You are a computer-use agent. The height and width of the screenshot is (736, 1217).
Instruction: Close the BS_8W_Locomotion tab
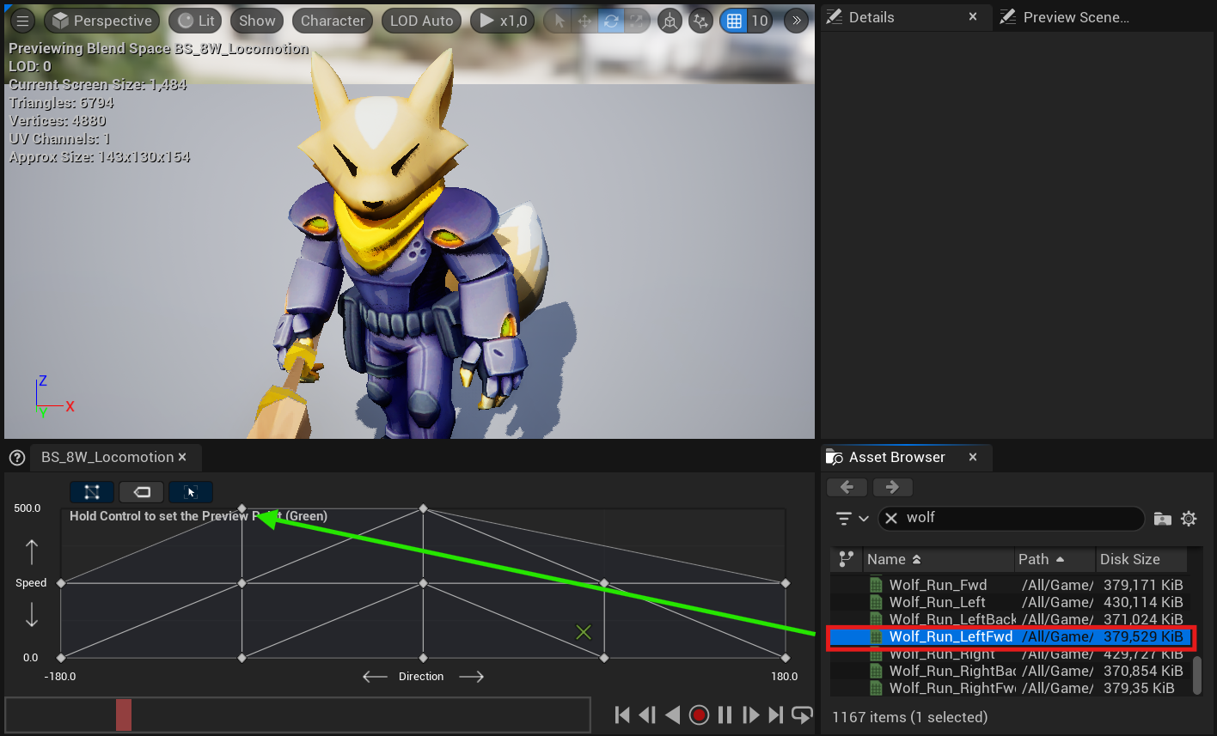click(182, 457)
